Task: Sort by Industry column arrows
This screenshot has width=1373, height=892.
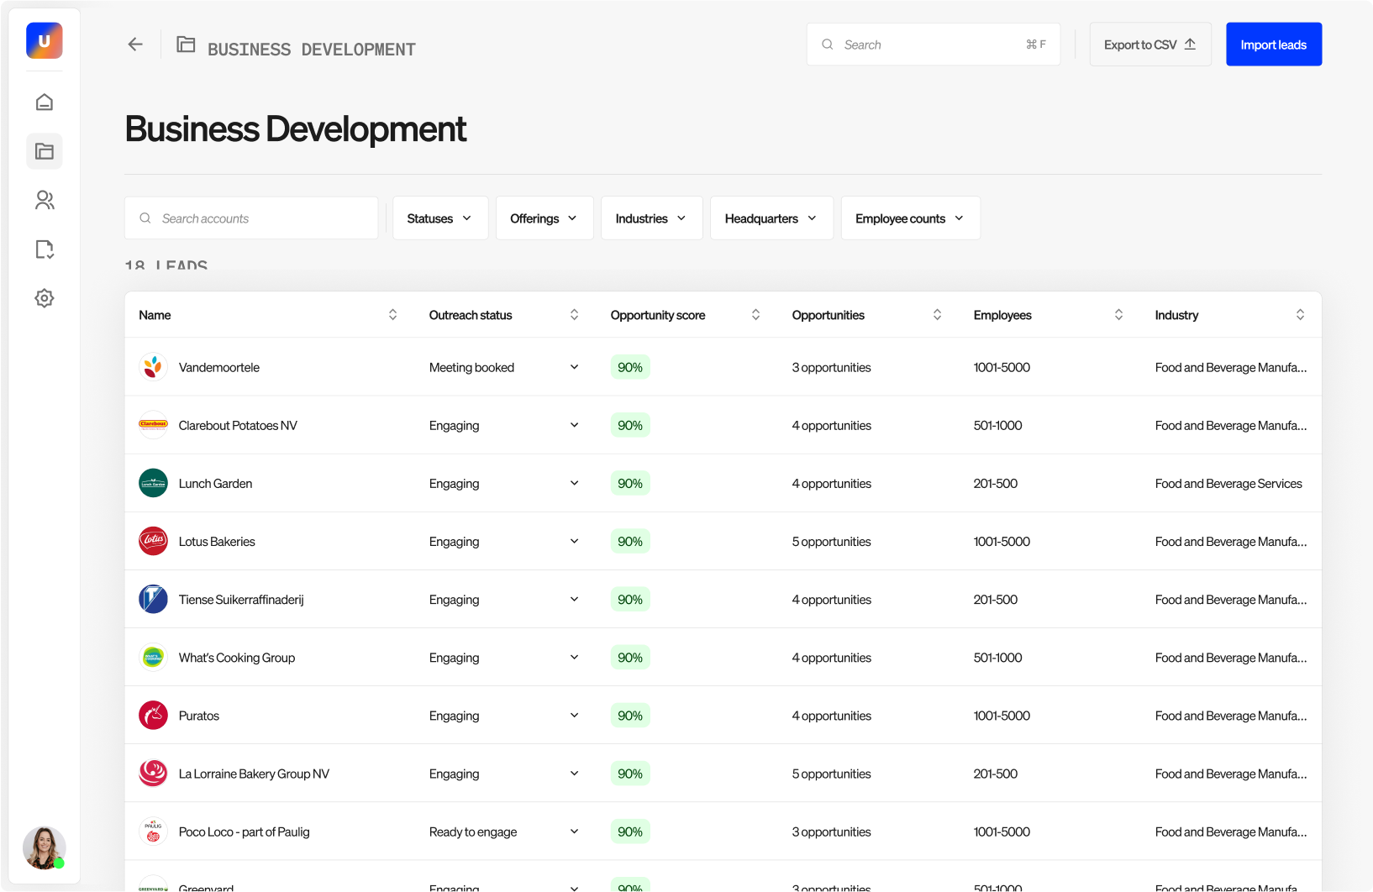Action: (1300, 315)
